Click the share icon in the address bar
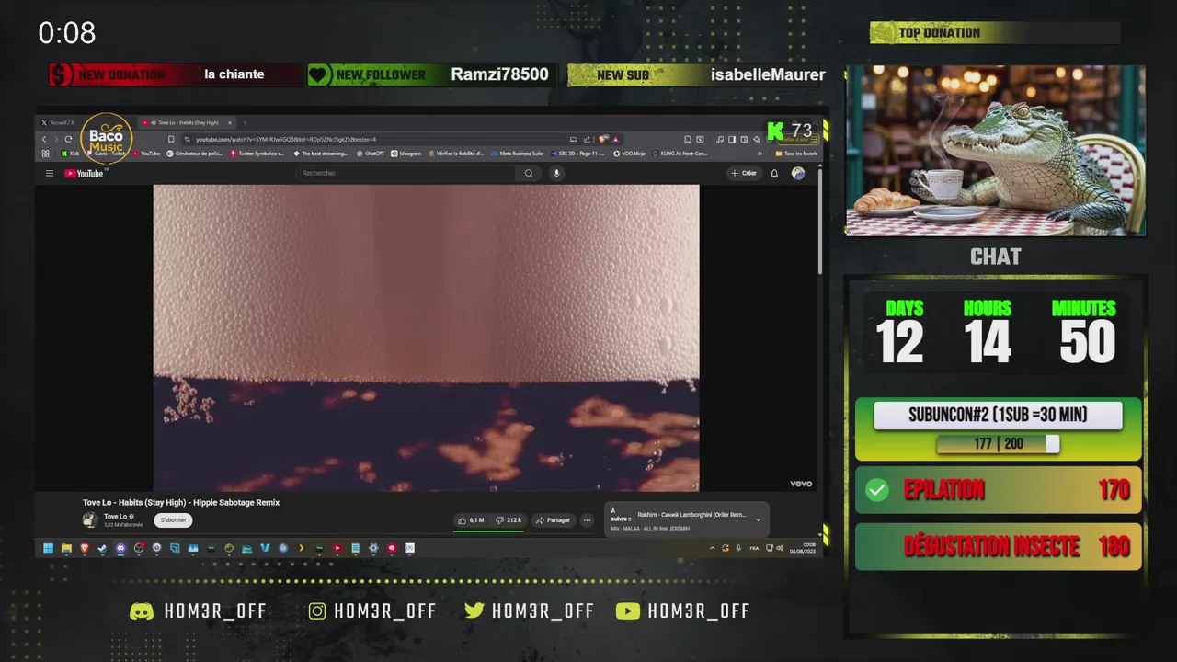The height and width of the screenshot is (662, 1177). pyautogui.click(x=587, y=140)
